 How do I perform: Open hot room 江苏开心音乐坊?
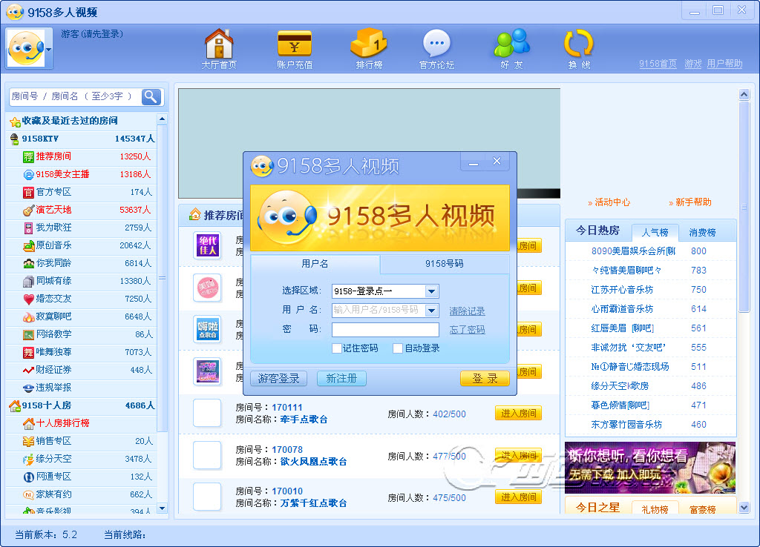(x=622, y=290)
